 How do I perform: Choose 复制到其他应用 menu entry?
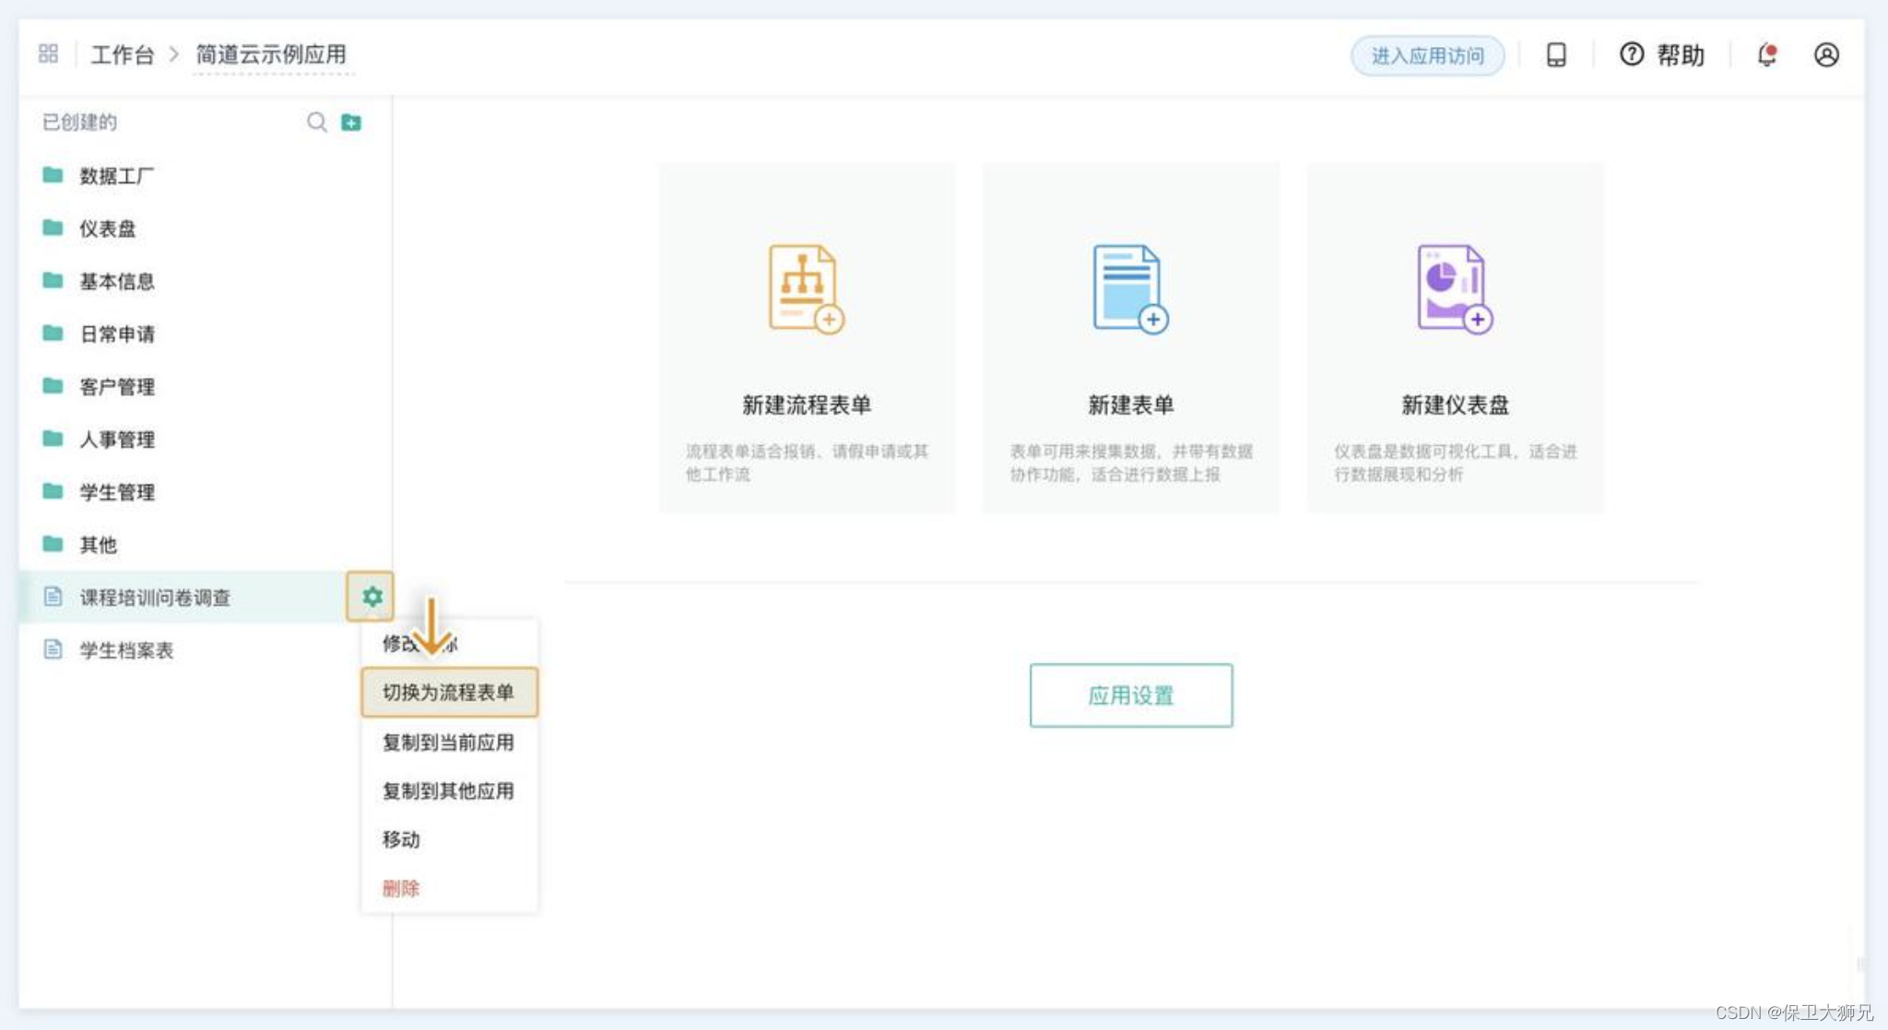[448, 790]
